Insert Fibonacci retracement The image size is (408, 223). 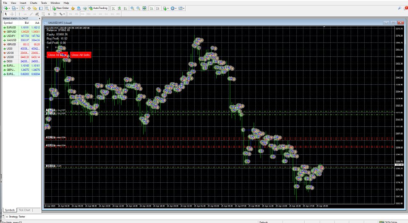43,14
